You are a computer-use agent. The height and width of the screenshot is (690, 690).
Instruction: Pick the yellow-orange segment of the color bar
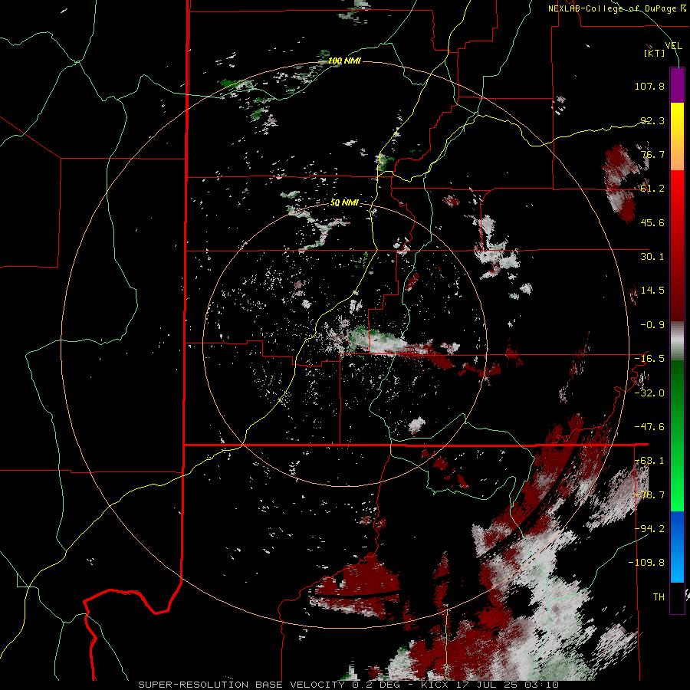coord(677,136)
